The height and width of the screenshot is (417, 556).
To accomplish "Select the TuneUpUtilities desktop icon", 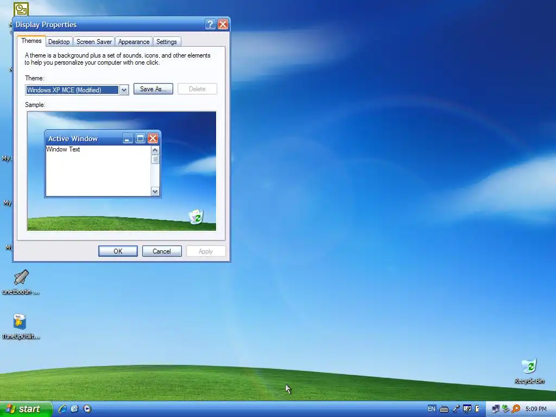I will click(x=21, y=326).
